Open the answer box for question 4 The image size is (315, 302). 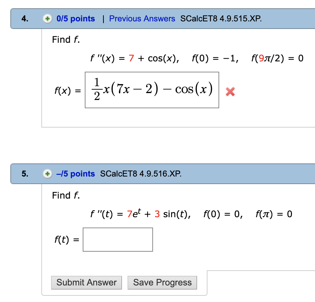pyautogui.click(x=152, y=89)
